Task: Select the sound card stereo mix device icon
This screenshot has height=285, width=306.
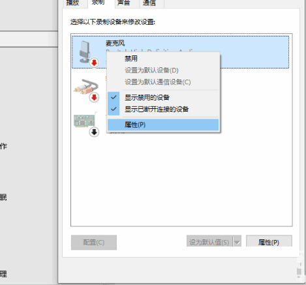Action: pyautogui.click(x=85, y=119)
